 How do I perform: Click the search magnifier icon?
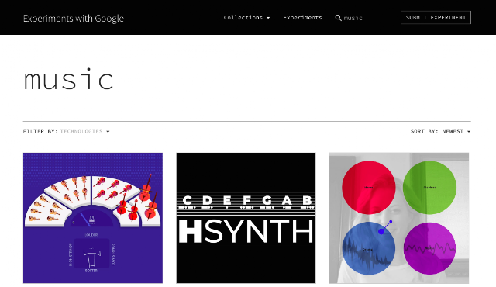point(338,18)
